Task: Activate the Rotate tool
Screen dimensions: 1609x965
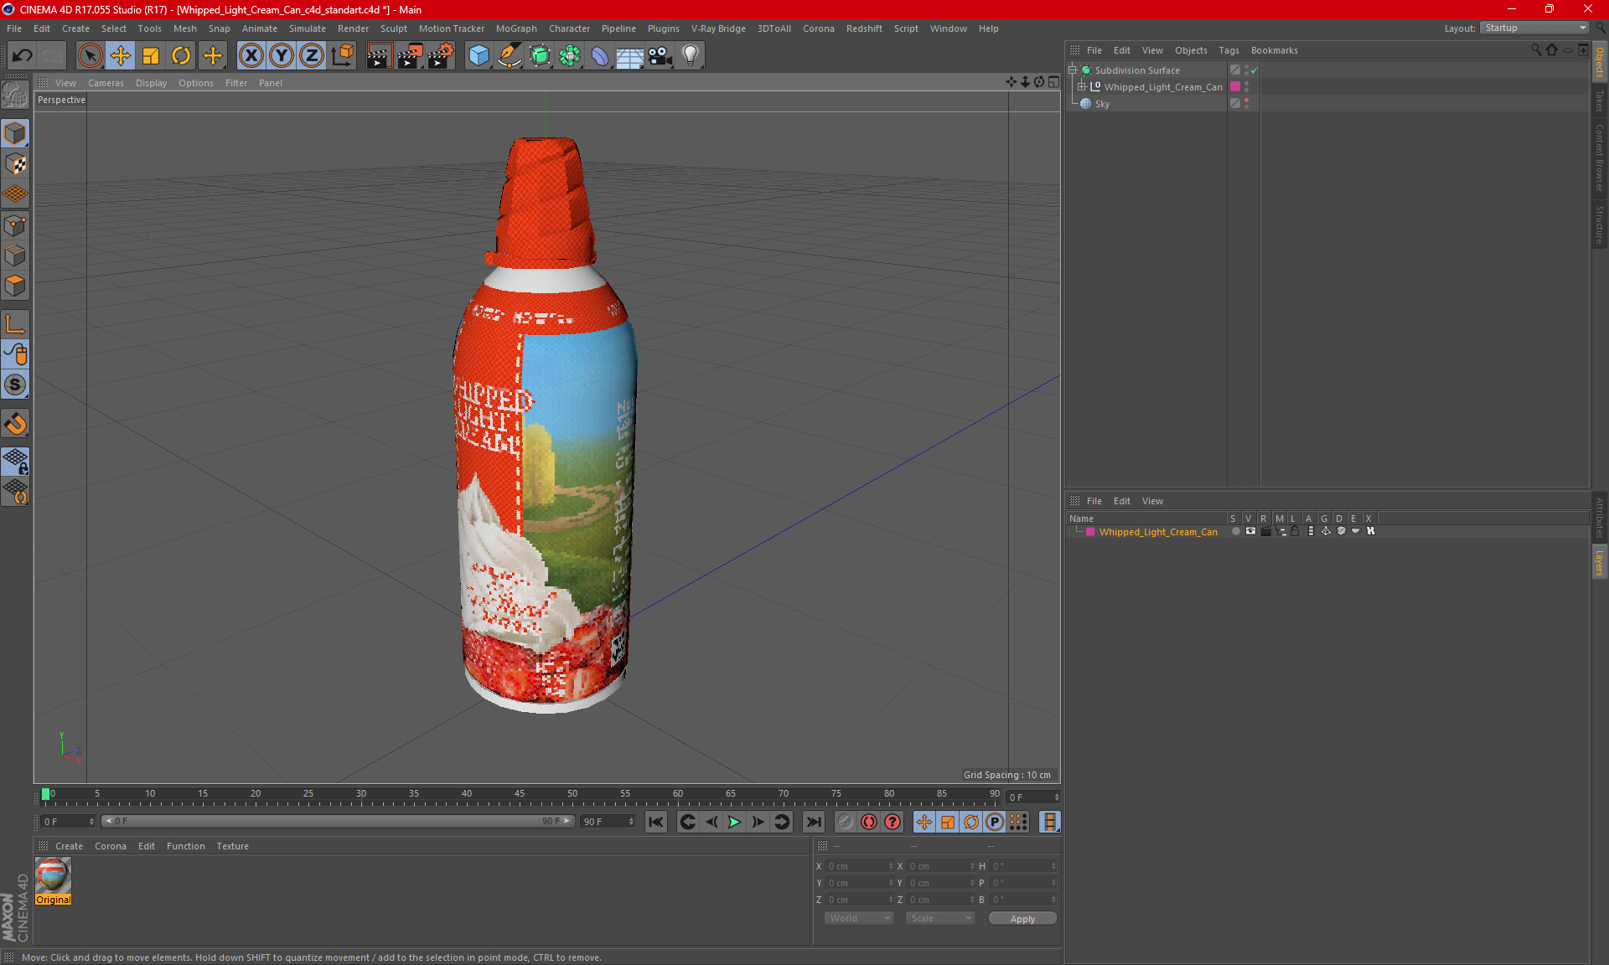Action: click(x=181, y=56)
